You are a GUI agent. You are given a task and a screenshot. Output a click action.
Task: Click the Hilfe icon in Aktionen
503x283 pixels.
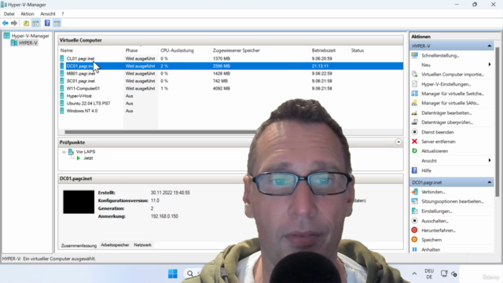(x=414, y=171)
